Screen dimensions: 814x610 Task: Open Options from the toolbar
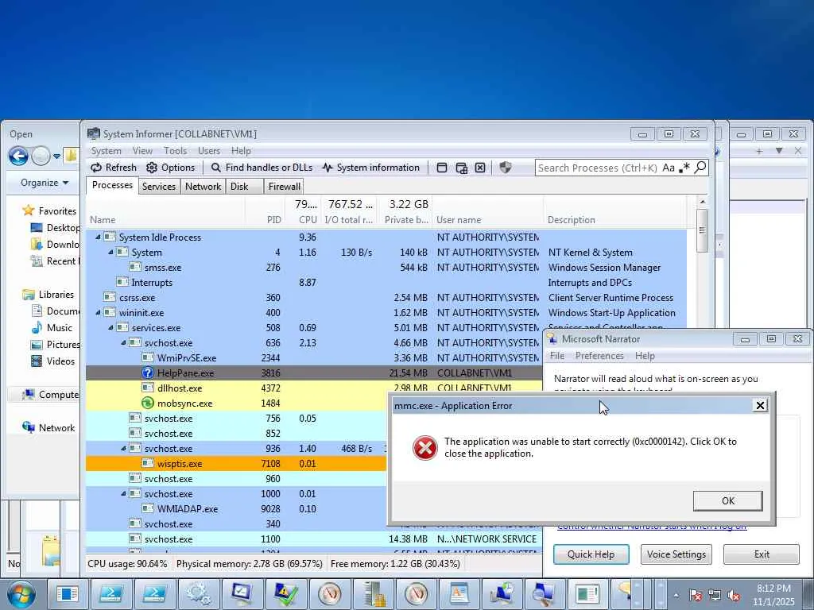[x=170, y=168]
